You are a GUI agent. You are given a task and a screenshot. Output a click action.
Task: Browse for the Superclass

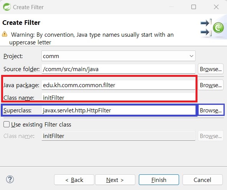coord(211,110)
